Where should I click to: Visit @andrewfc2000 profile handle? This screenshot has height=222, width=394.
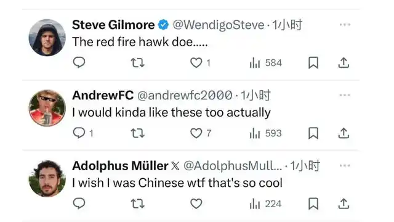tap(185, 96)
